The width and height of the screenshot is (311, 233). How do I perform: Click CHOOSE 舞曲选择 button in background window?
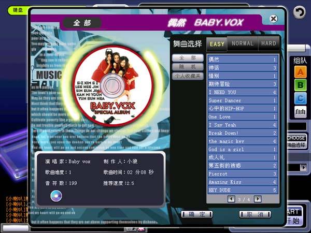(x=296, y=141)
